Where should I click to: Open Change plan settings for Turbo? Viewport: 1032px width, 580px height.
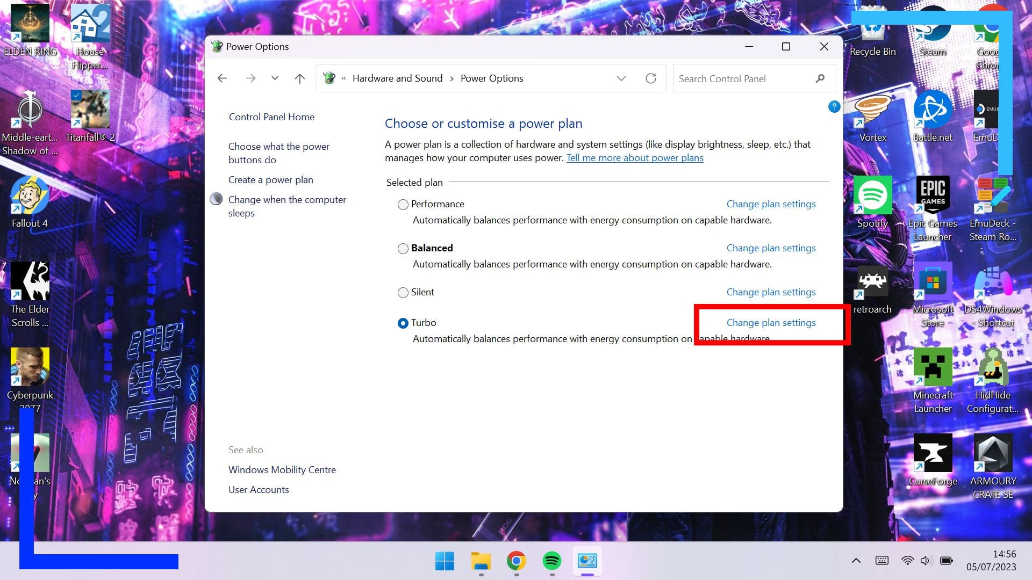click(x=771, y=323)
